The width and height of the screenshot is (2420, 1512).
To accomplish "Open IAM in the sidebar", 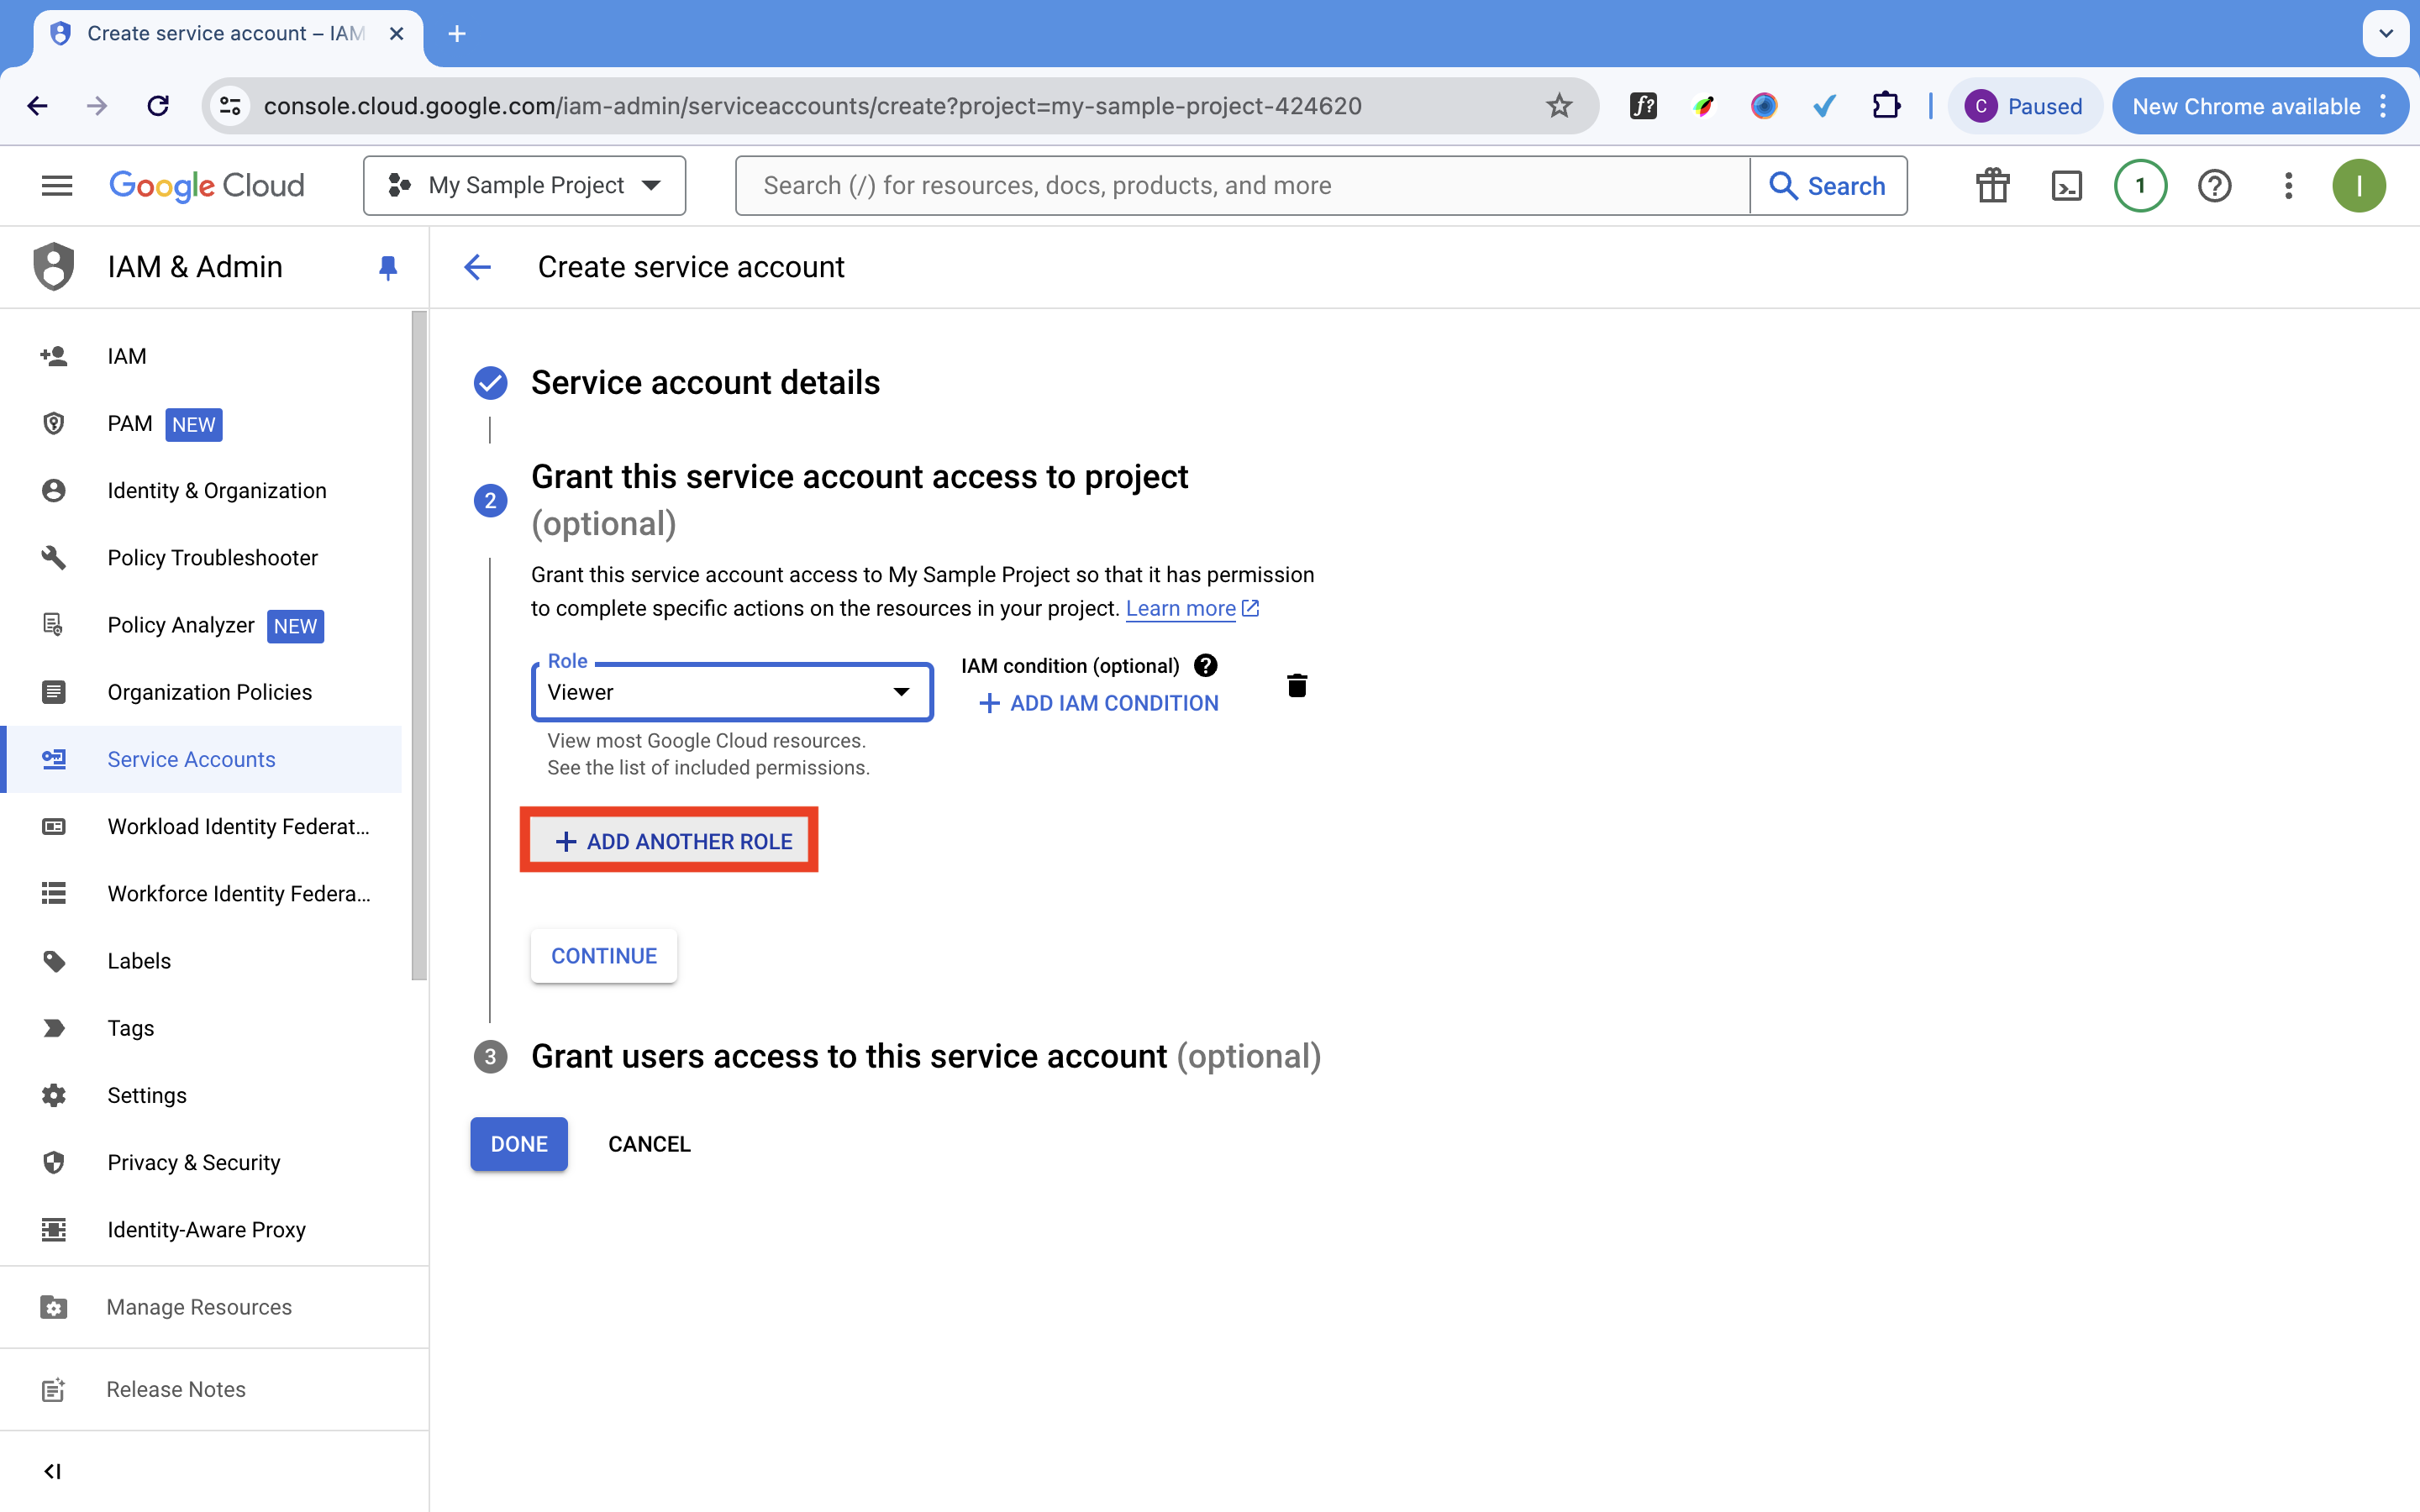I will click(201, 356).
